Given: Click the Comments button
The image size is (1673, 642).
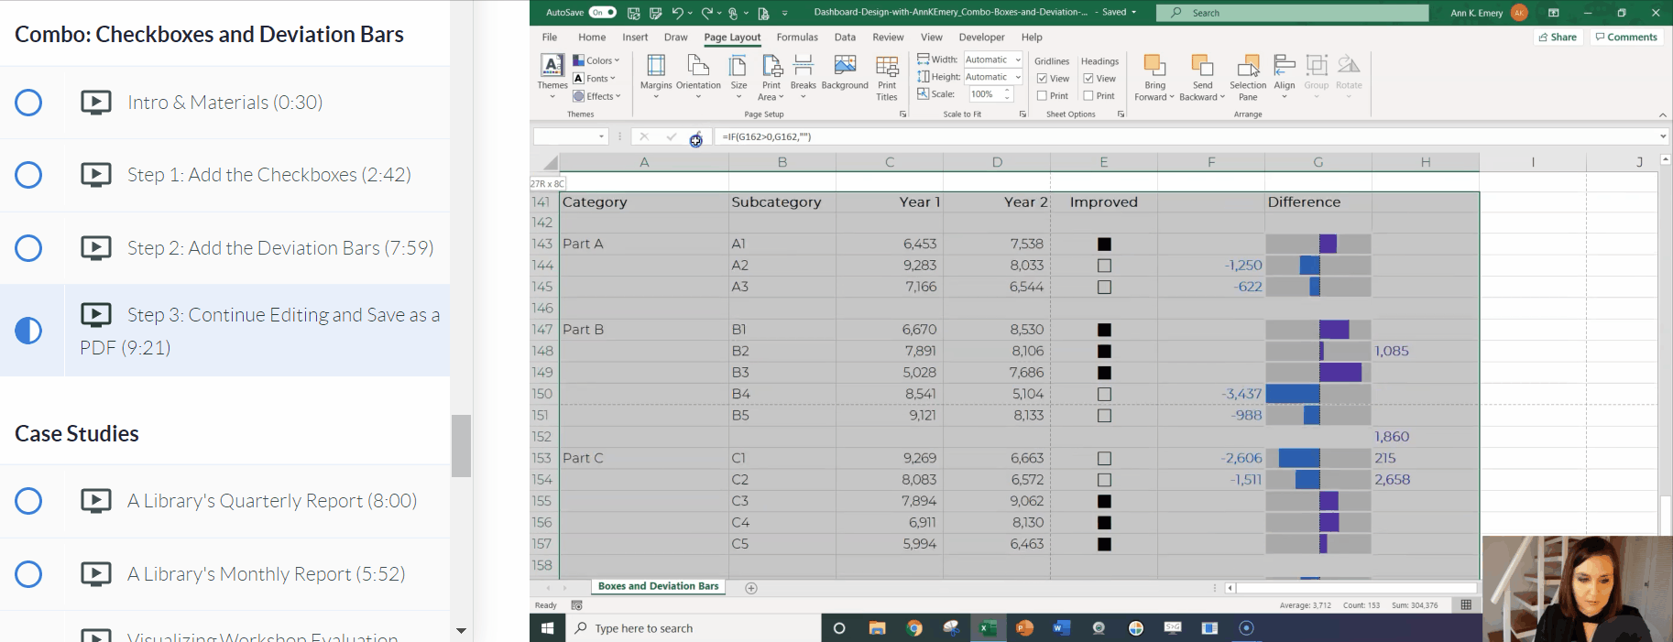Looking at the screenshot, I should 1626,38.
